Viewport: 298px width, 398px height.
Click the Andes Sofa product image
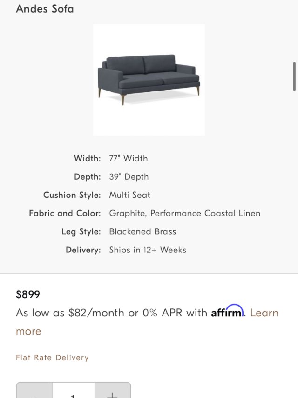[149, 80]
